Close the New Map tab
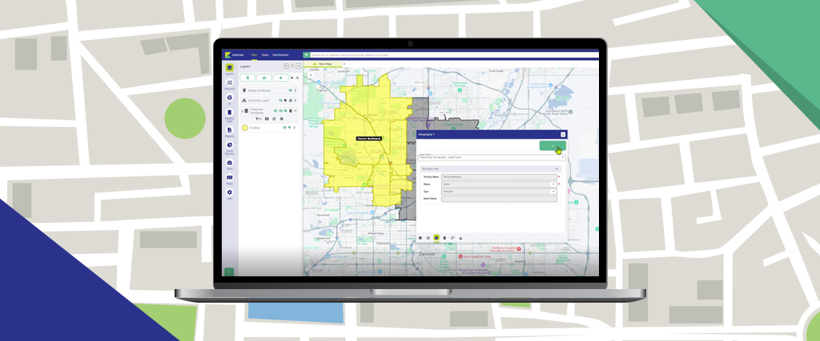Image resolution: width=820 pixels, height=341 pixels. click(344, 64)
